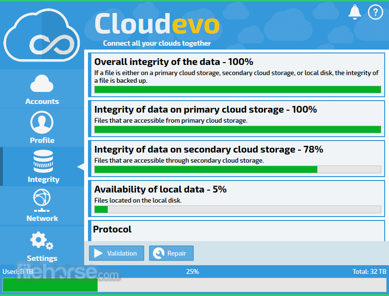Viewport: 389px width, 296px height.
Task: Open the Settings gears icon
Action: 42,240
